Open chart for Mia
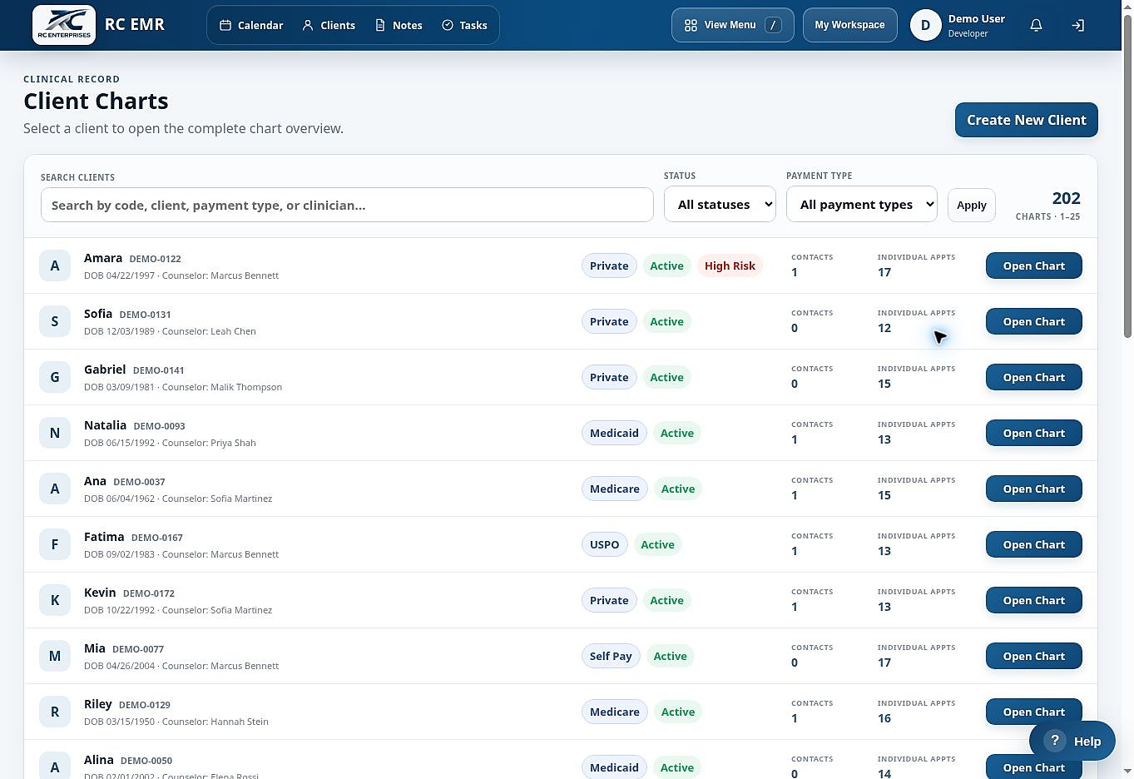 [1033, 656]
